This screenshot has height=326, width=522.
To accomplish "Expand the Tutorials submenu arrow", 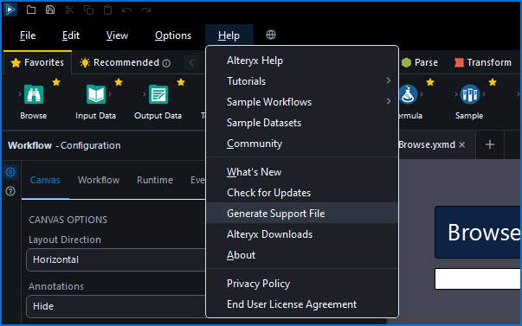I will (388, 80).
